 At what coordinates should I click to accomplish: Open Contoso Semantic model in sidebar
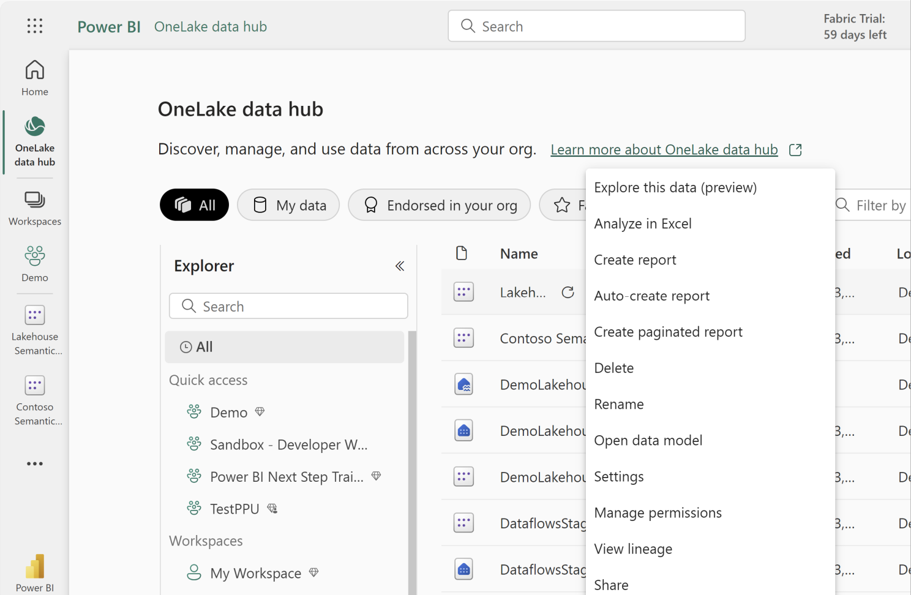click(x=35, y=400)
